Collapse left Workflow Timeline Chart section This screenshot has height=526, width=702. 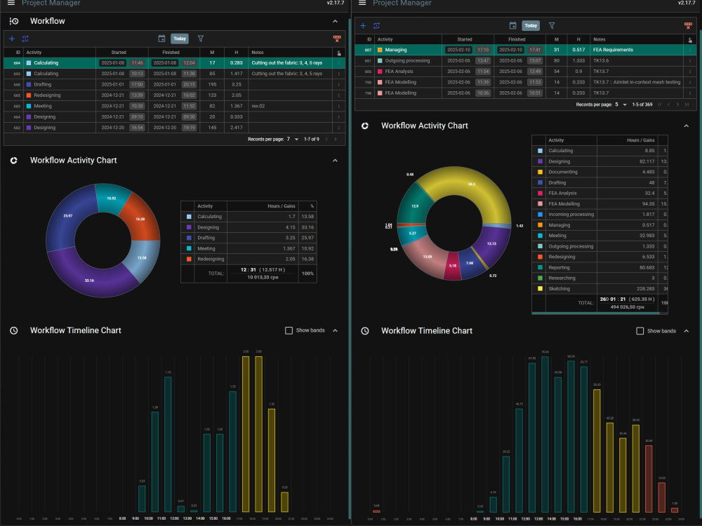(335, 330)
